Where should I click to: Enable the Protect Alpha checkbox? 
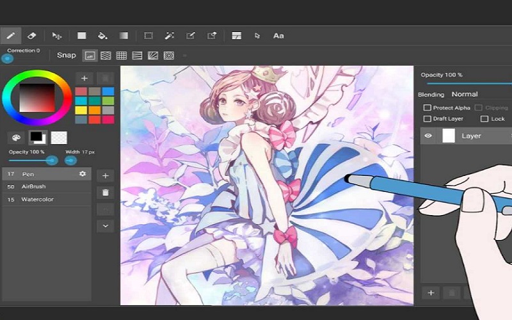(x=428, y=108)
